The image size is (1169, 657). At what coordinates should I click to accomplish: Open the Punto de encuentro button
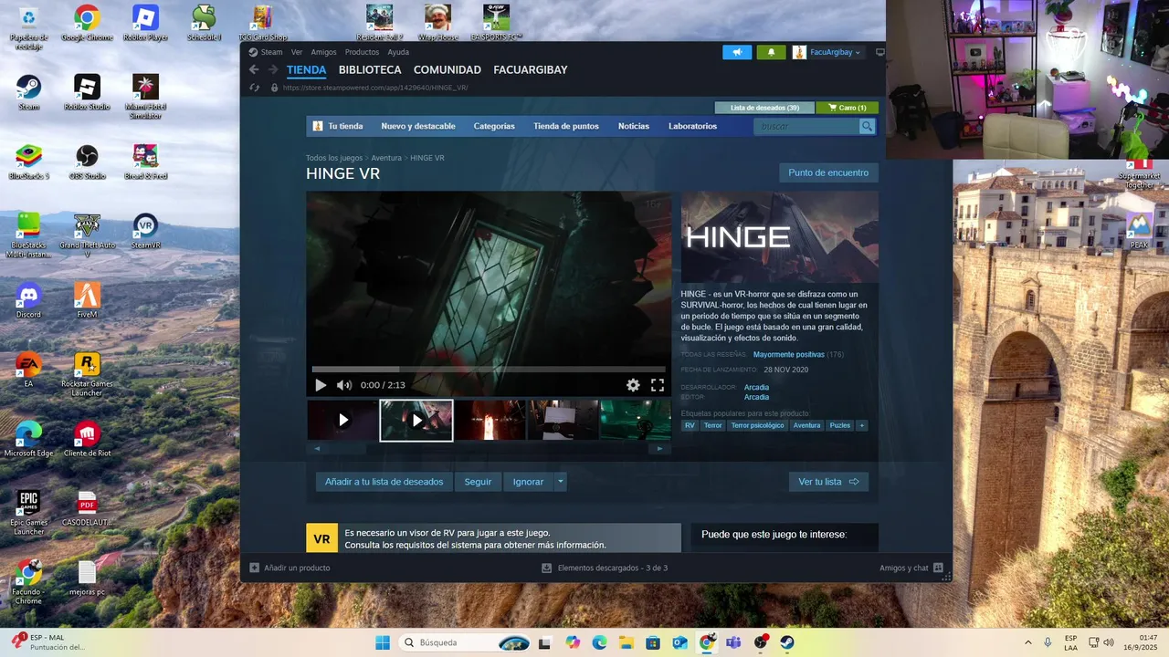pyautogui.click(x=828, y=172)
